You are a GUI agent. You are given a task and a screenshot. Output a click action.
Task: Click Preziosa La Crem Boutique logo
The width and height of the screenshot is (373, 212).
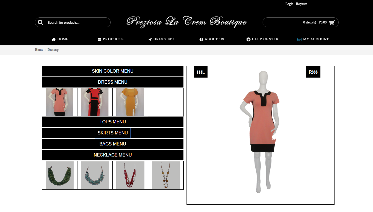click(186, 22)
